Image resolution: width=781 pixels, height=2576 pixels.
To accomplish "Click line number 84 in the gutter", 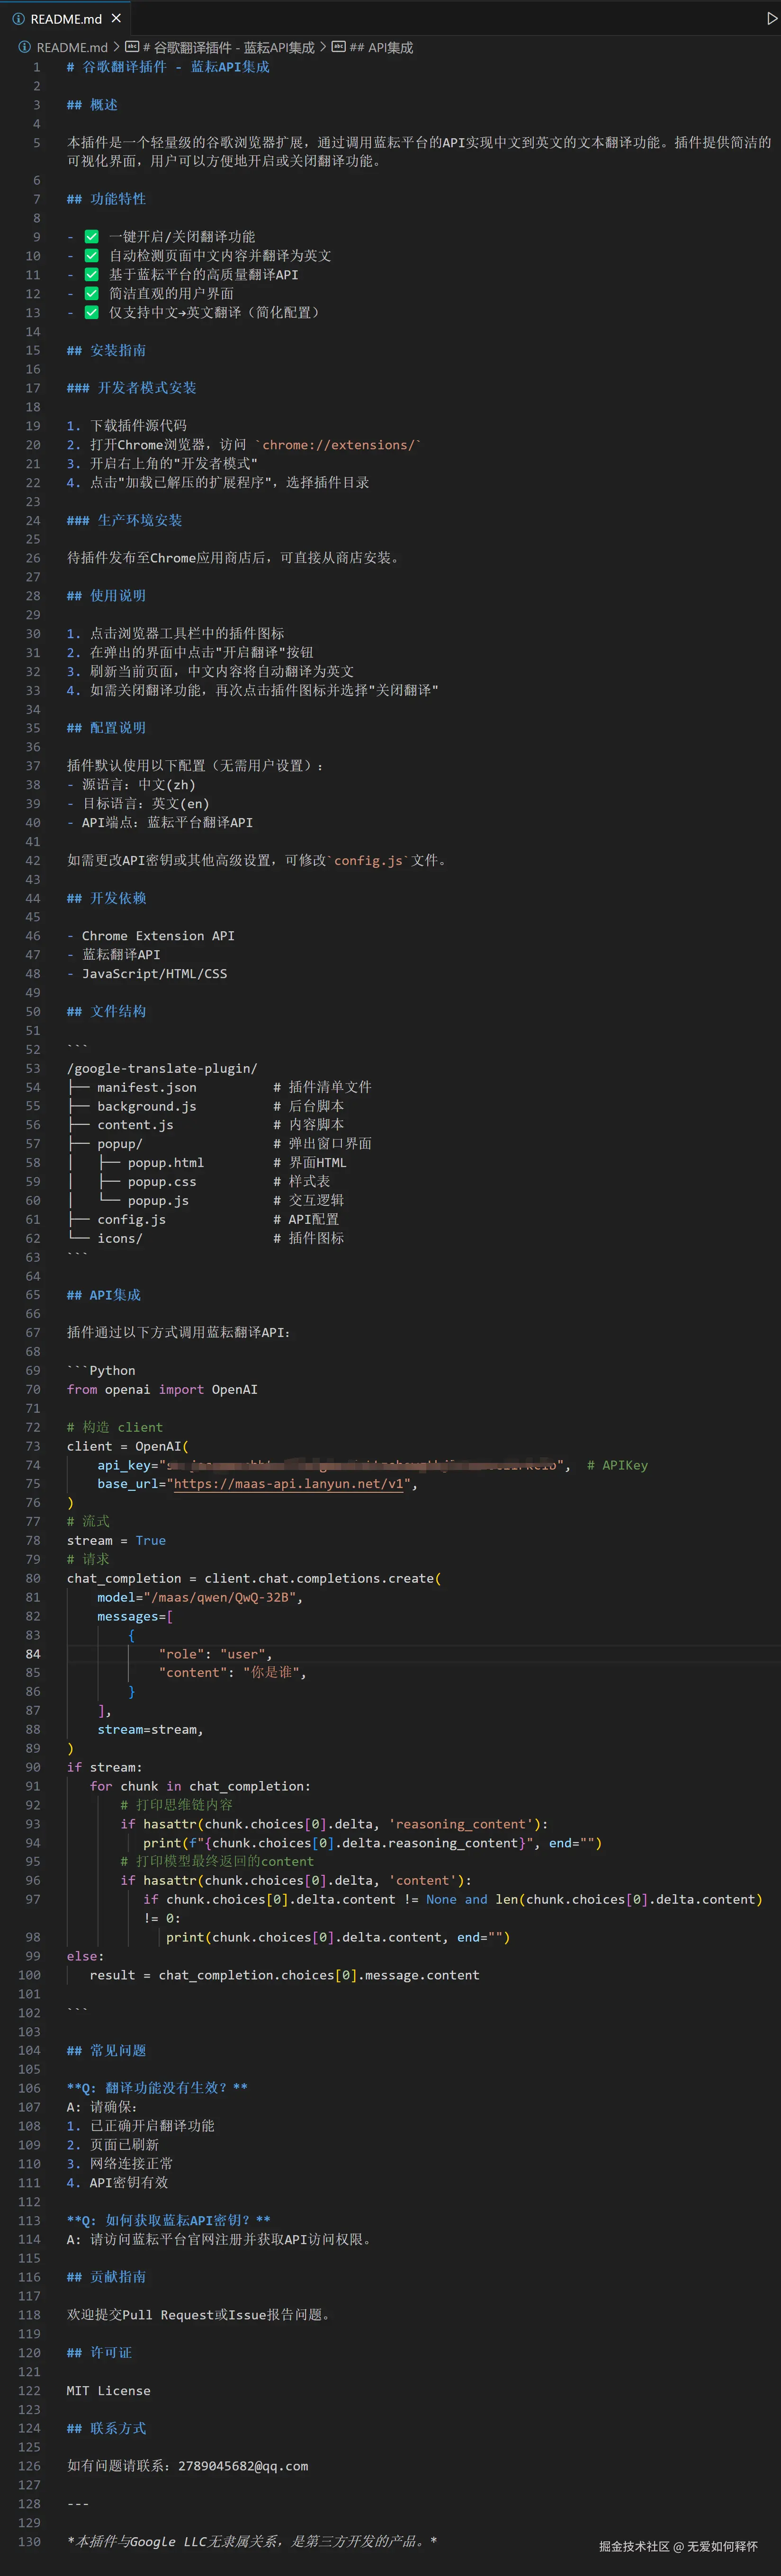I will point(33,1654).
